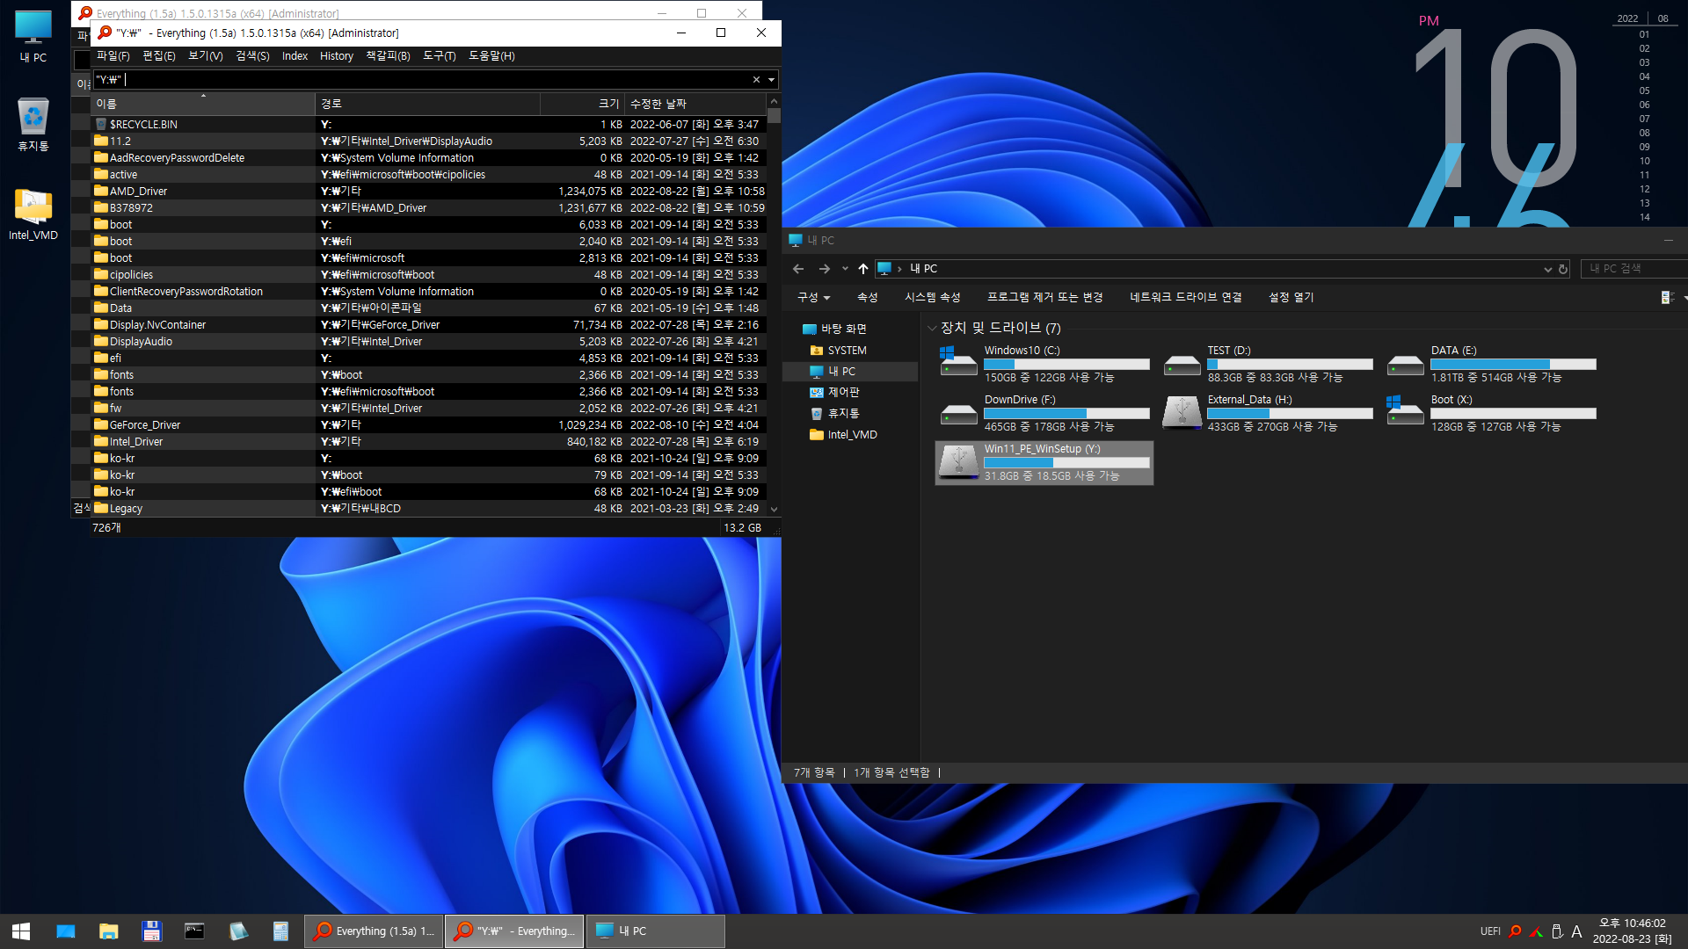Select the External_Data (H:) drive
Image resolution: width=1688 pixels, height=949 pixels.
[1268, 414]
